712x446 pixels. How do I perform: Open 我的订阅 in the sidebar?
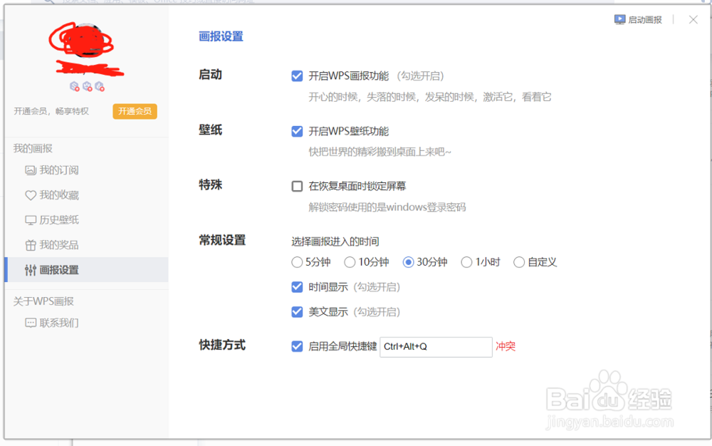click(86, 170)
